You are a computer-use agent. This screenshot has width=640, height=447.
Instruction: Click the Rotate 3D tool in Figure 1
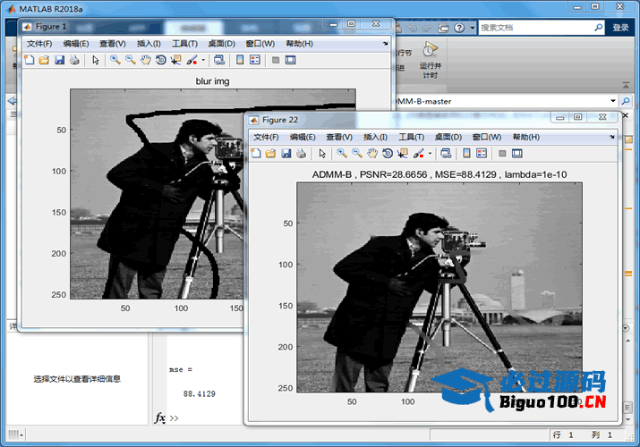click(160, 60)
